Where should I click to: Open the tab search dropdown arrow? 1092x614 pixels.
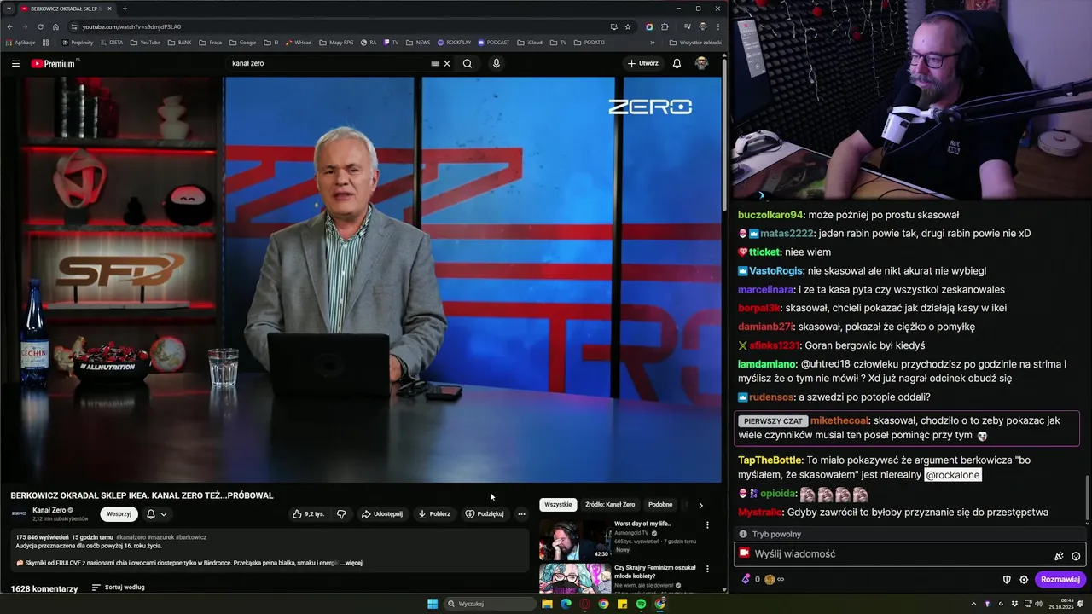(8, 9)
